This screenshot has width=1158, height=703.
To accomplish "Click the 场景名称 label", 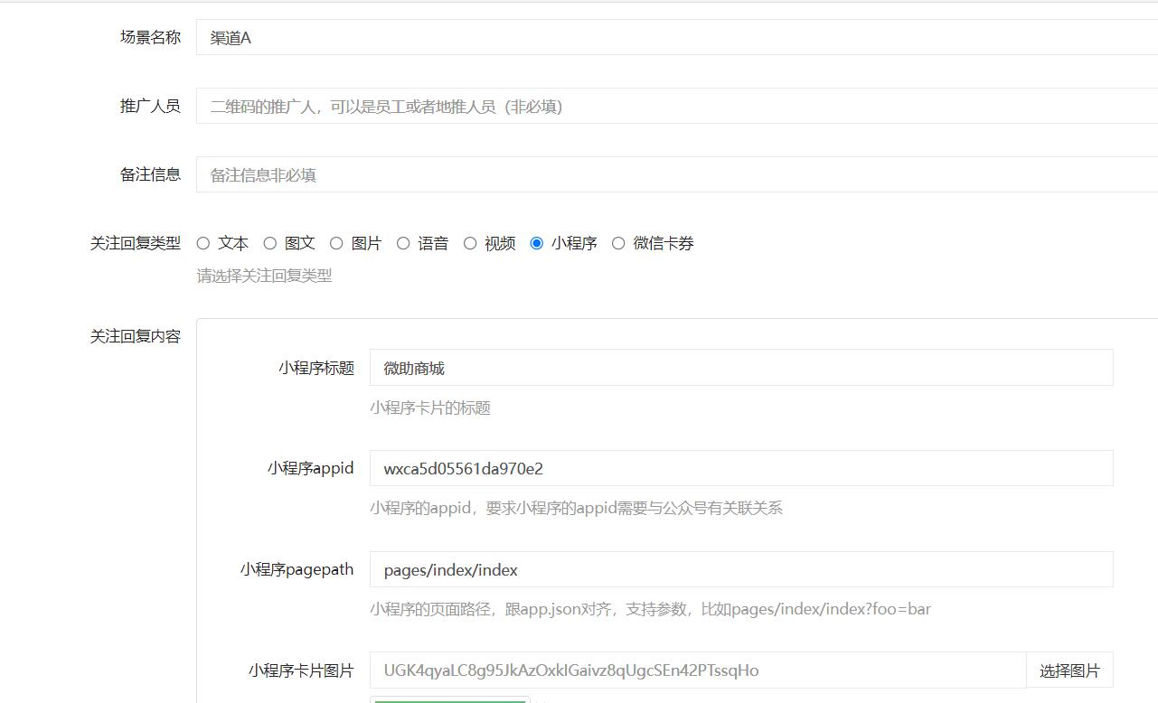I will [151, 37].
